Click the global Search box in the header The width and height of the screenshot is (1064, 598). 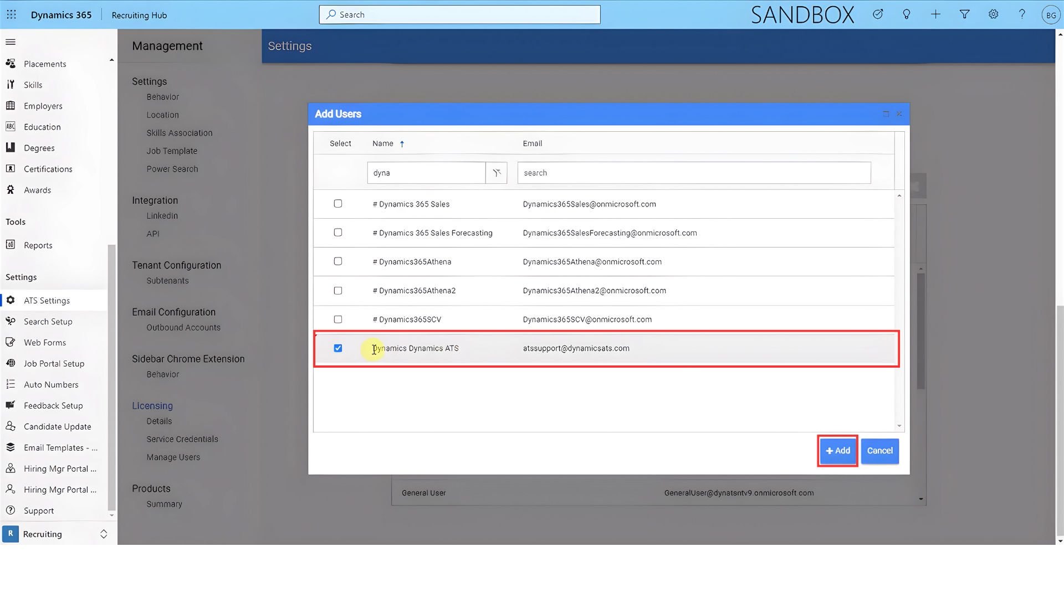point(459,14)
